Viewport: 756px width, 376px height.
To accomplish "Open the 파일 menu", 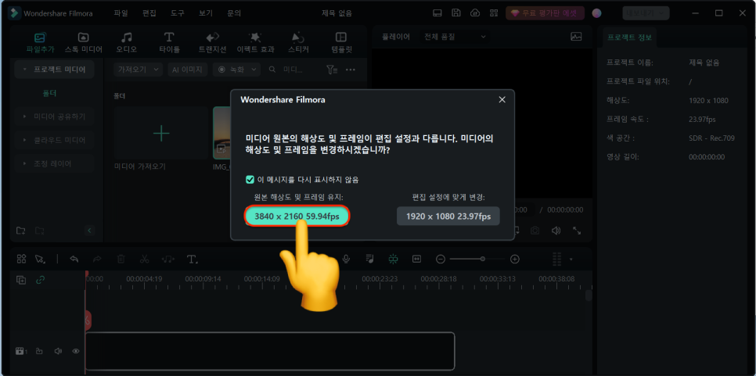I will (121, 13).
